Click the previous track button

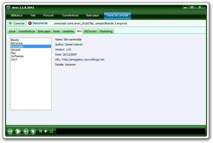tap(10, 131)
